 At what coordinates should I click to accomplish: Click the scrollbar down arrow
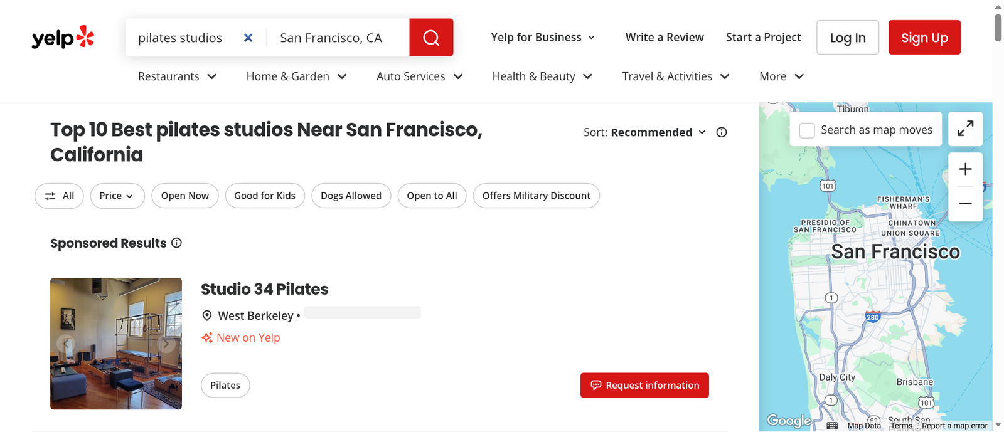click(998, 425)
